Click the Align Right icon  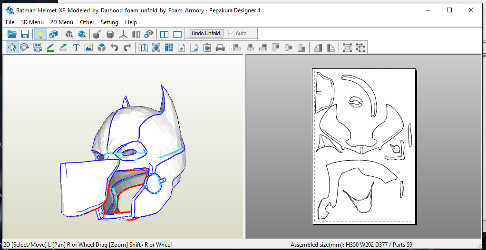click(263, 48)
